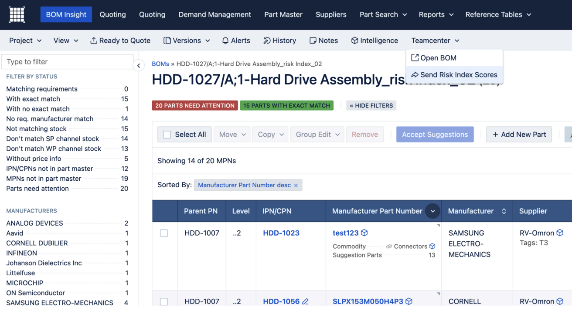Go to the first Quoting tab
Screen dimensions: 572x311
pos(112,14)
